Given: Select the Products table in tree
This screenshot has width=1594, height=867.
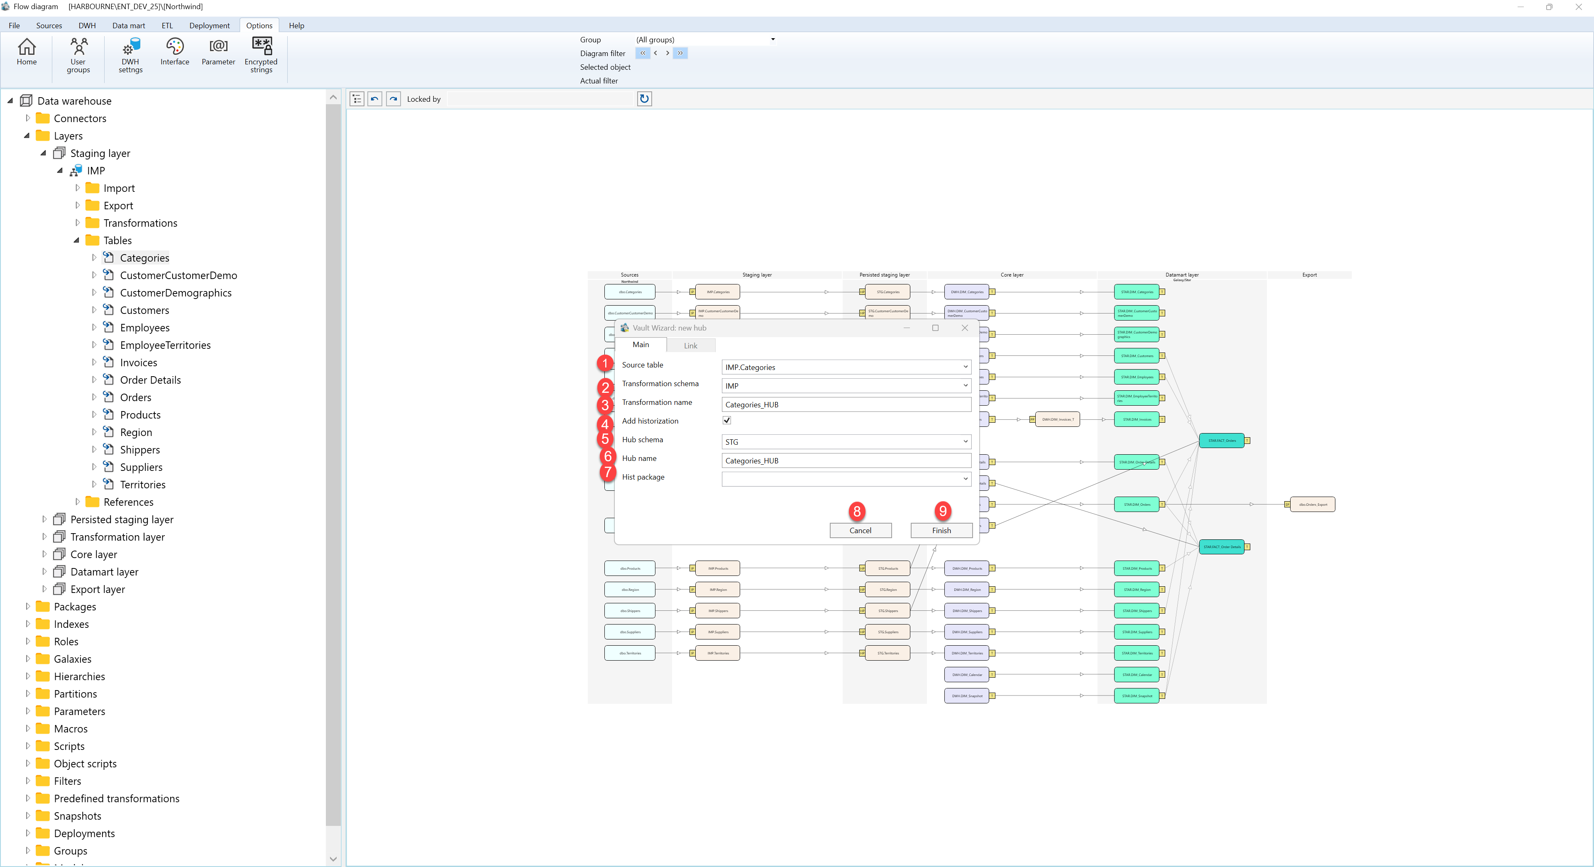Looking at the screenshot, I should tap(140, 415).
